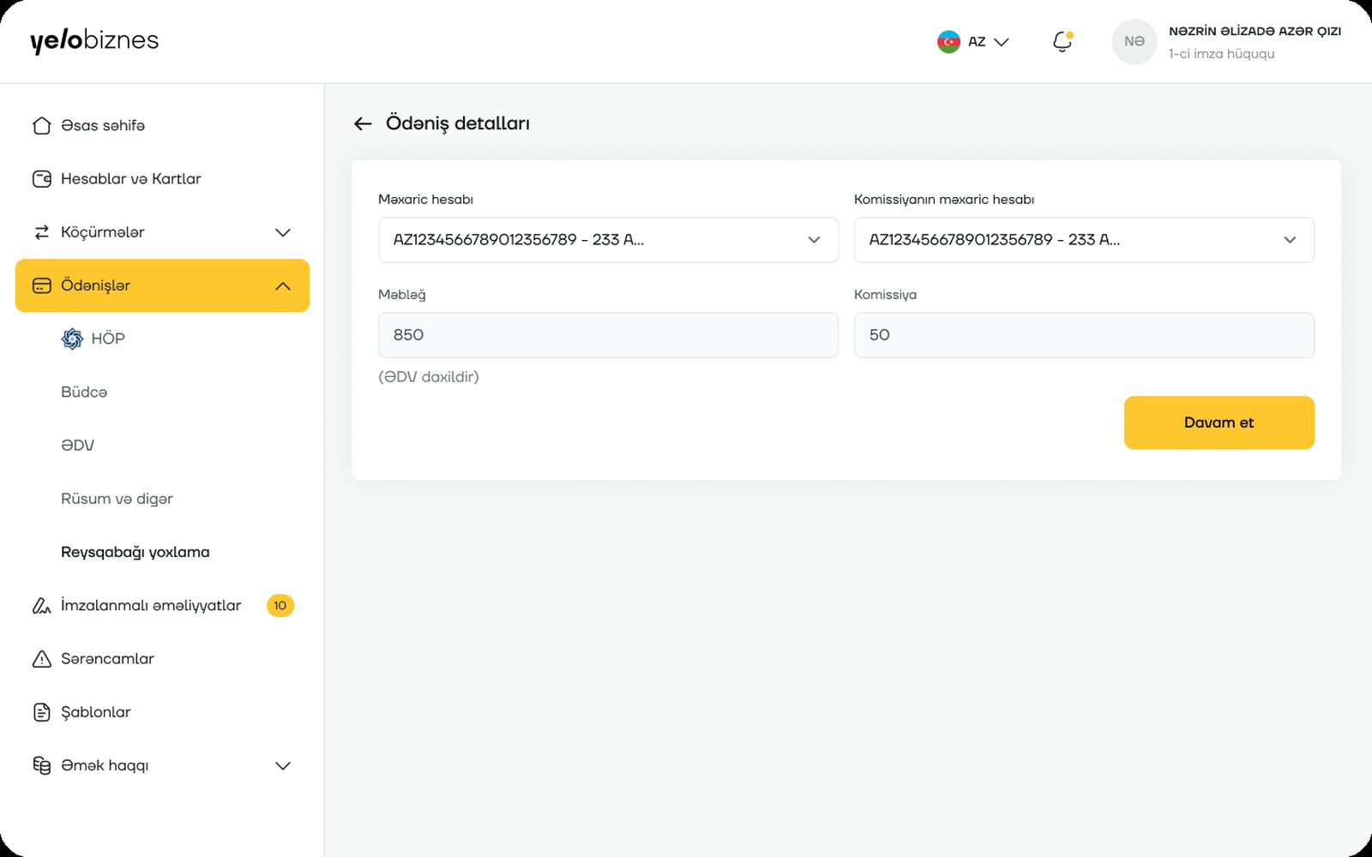This screenshot has width=1372, height=857.
Task: Click the card icon for Ödənişlər
Action: coord(41,285)
